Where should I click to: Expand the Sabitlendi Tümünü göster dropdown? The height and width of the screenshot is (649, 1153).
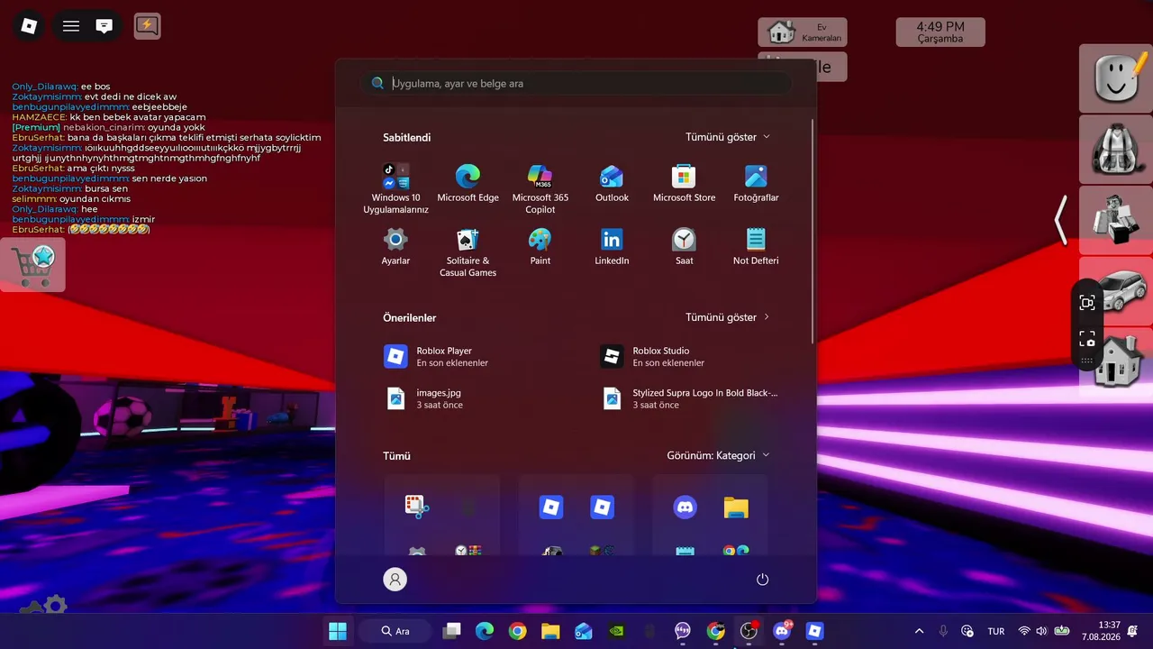(x=728, y=137)
